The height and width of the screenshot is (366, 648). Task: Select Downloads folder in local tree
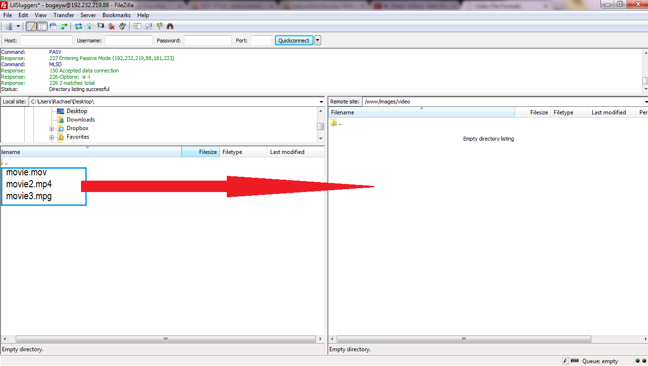pyautogui.click(x=81, y=120)
